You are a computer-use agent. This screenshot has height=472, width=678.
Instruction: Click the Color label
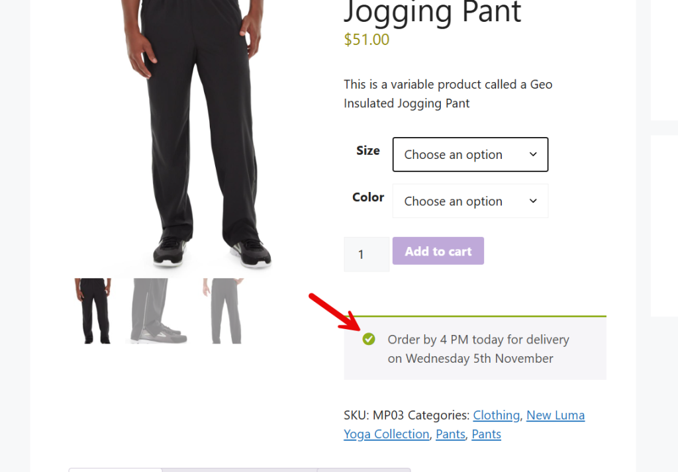pos(367,197)
